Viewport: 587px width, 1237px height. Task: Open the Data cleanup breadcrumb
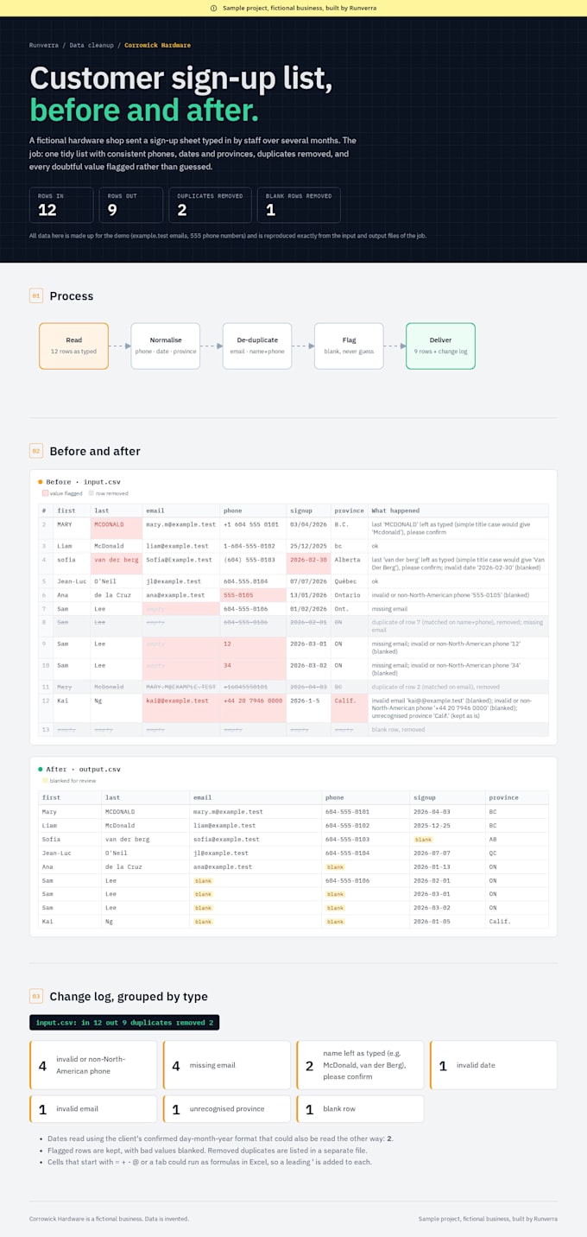click(92, 45)
